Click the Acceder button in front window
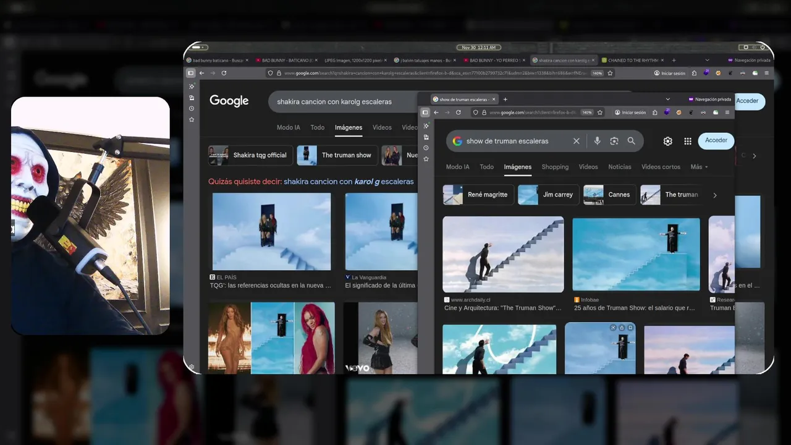 coord(716,140)
